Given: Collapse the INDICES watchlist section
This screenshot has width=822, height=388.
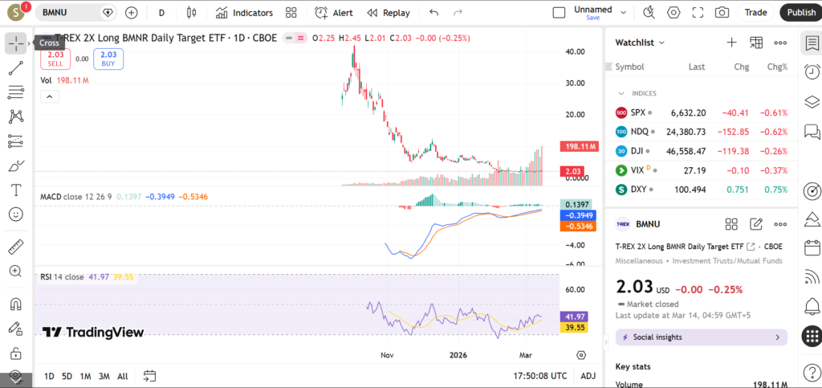Looking at the screenshot, I should click(622, 93).
